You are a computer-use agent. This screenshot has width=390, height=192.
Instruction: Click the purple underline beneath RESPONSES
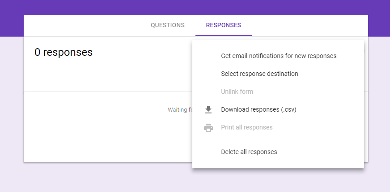click(x=223, y=36)
